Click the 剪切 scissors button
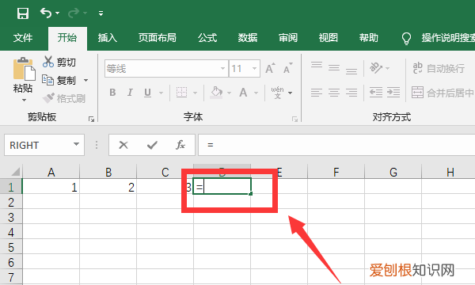The height and width of the screenshot is (285, 475). 59,62
